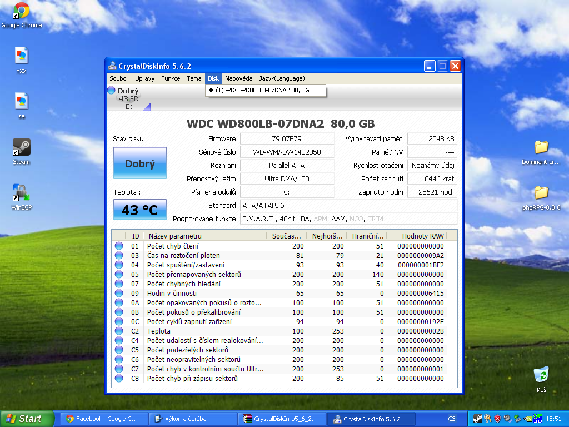This screenshot has height=427, width=569.
Task: Open the Jazyk(Language) menu
Action: (282, 78)
